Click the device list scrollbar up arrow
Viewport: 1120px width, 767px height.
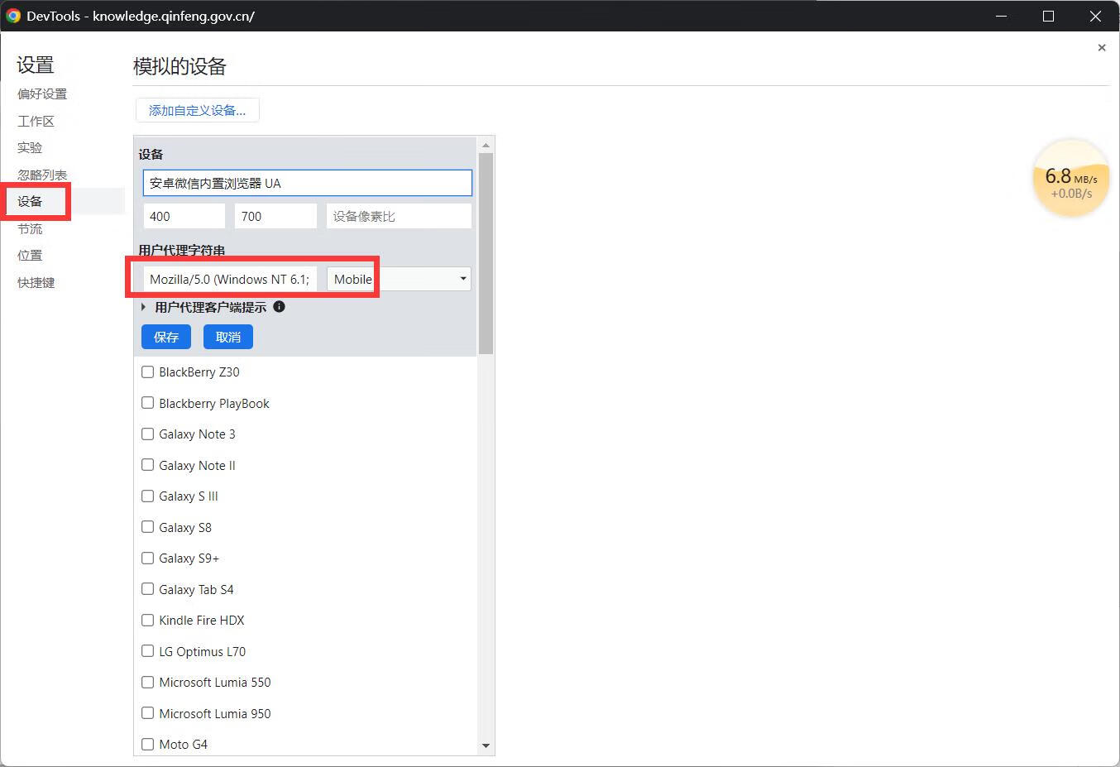[x=486, y=145]
